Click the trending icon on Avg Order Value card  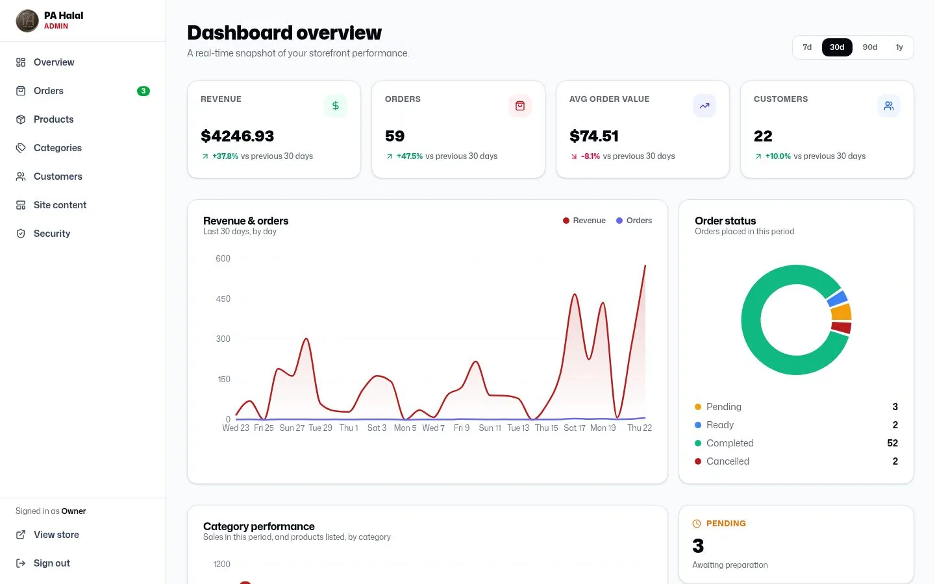(x=704, y=106)
